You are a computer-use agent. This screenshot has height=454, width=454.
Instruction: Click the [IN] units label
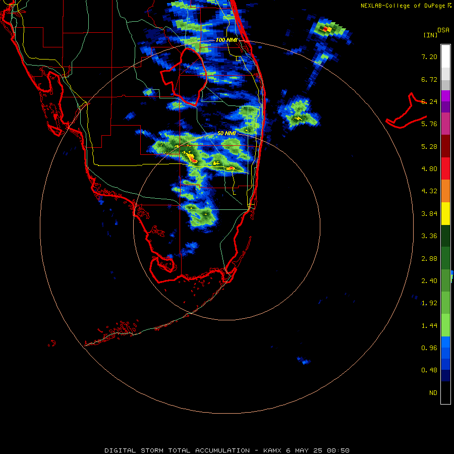click(x=430, y=35)
